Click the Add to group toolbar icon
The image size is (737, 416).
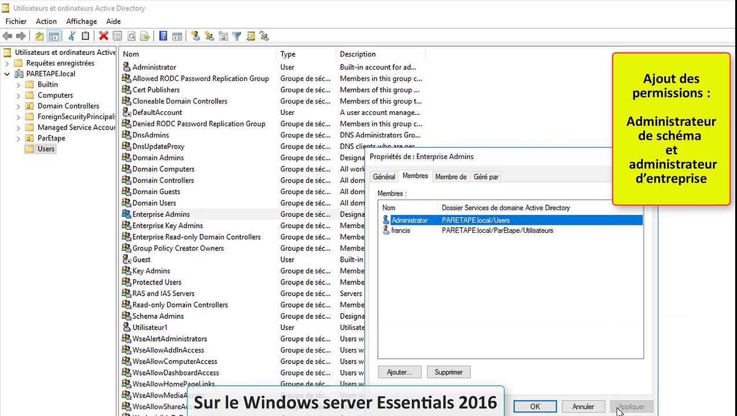[264, 36]
